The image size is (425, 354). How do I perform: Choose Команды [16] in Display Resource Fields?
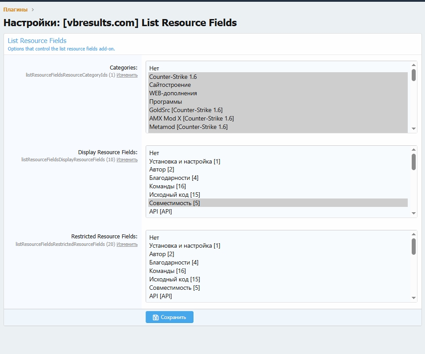pyautogui.click(x=167, y=186)
